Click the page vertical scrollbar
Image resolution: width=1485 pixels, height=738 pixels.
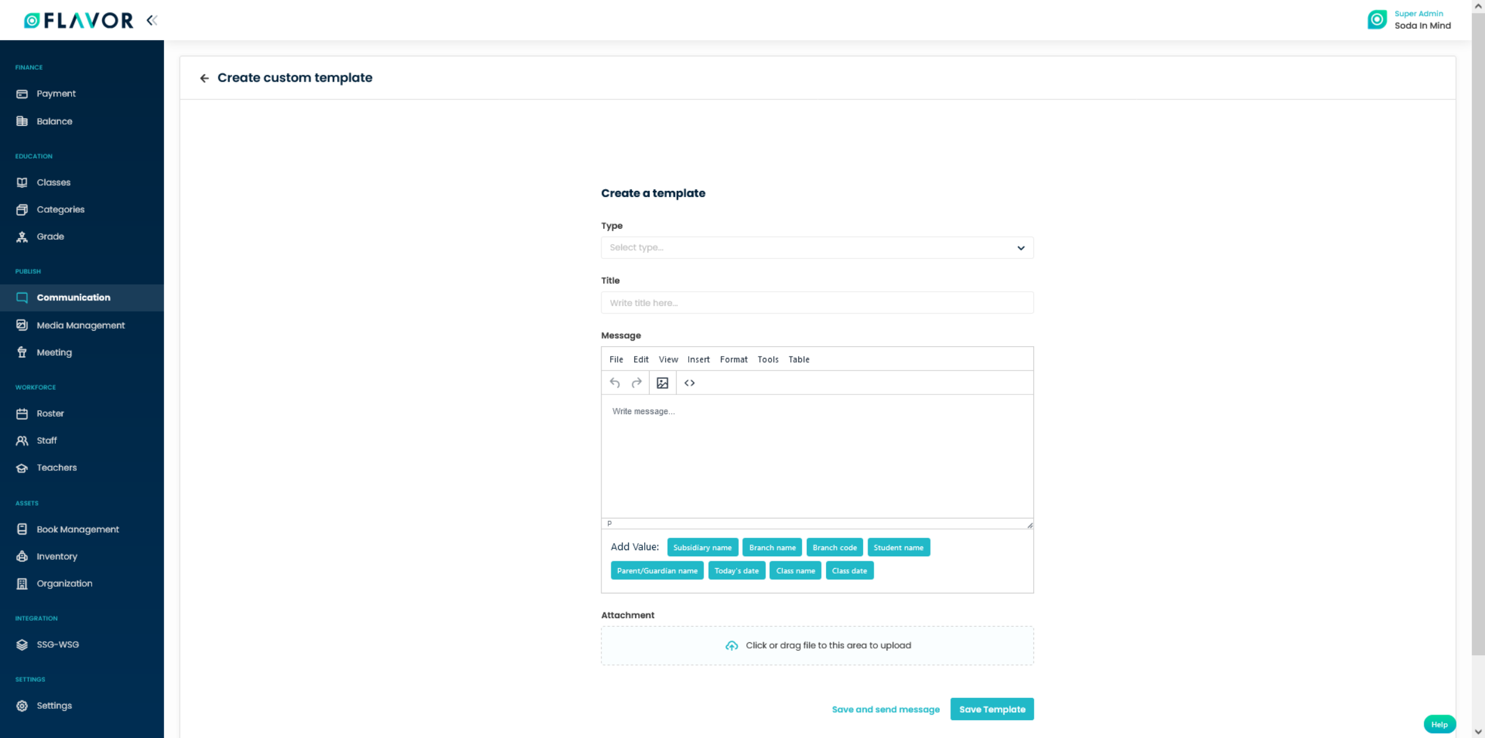coord(1478,334)
